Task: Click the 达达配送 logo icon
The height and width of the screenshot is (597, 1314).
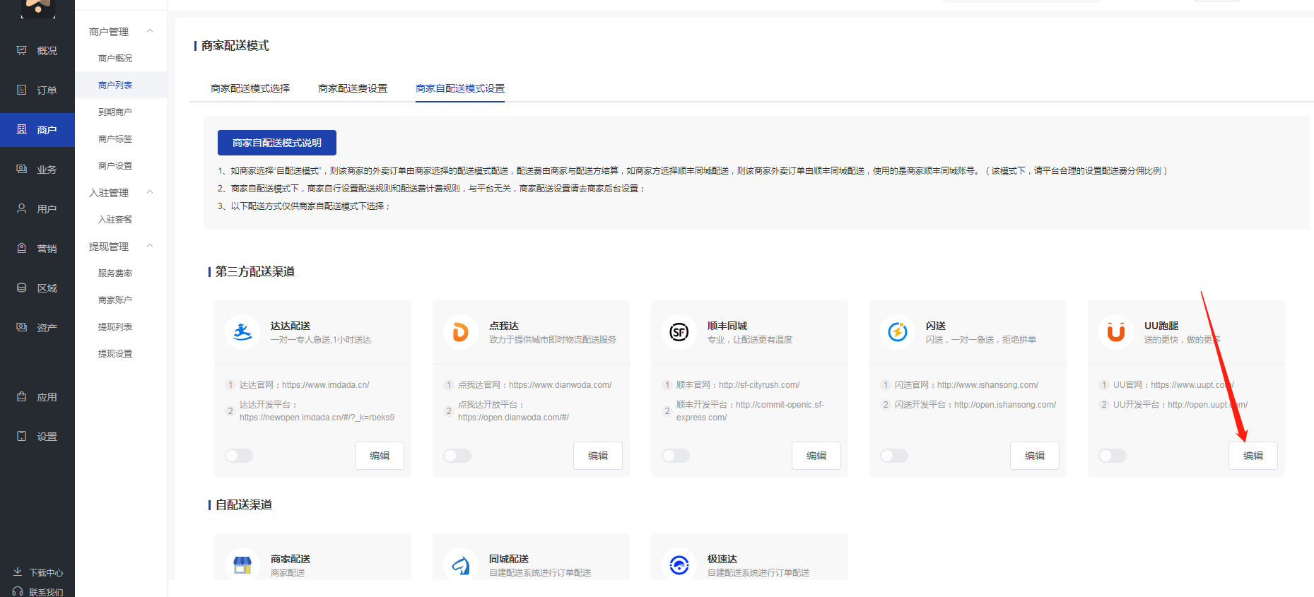Action: pyautogui.click(x=242, y=332)
